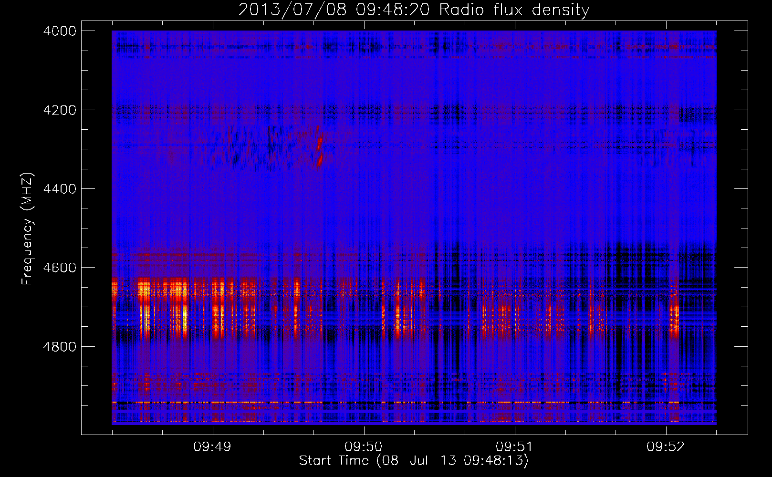Click the 'Frequency (MHZ)' axis label
This screenshot has height=477, width=772.
28,229
